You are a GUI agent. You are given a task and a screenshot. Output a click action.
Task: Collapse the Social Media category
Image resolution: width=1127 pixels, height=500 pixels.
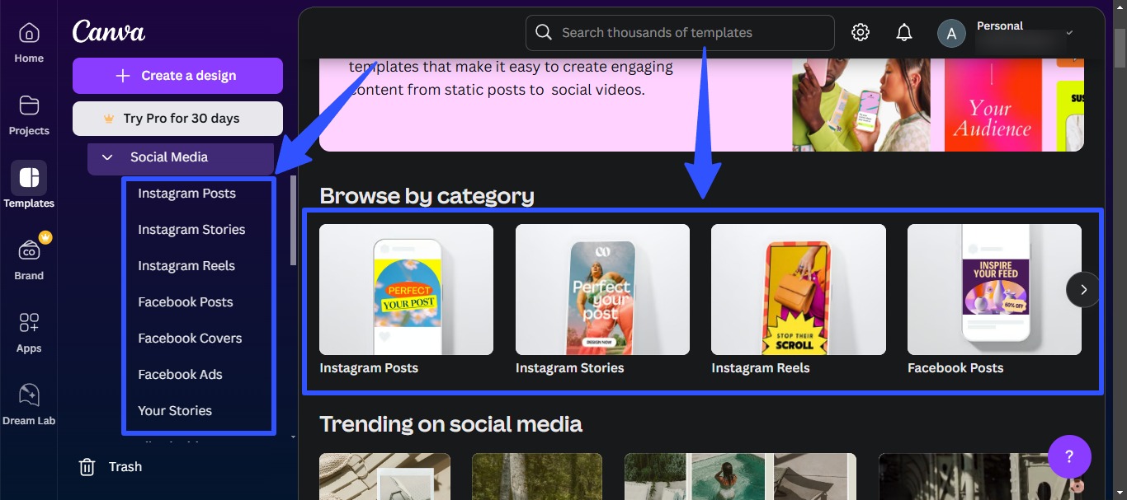pyautogui.click(x=106, y=157)
